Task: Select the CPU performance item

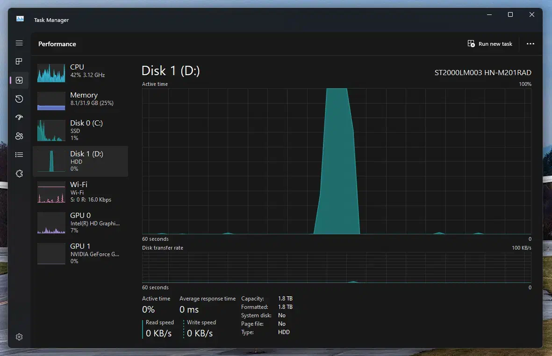Action: tap(80, 71)
